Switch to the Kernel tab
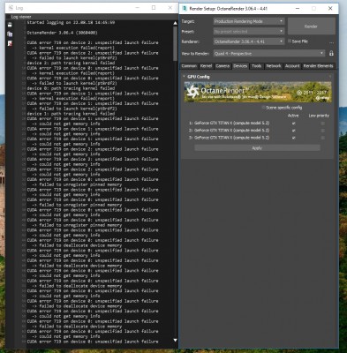 pos(206,66)
